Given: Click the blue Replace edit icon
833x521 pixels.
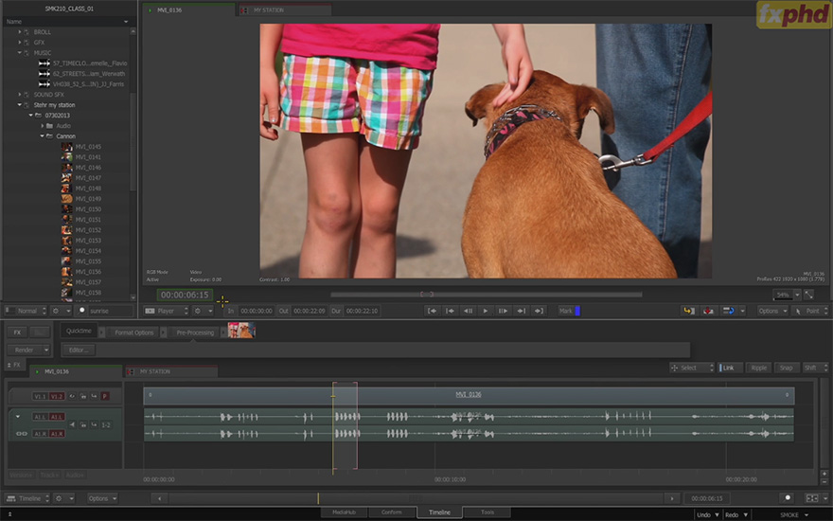Looking at the screenshot, I should 728,311.
